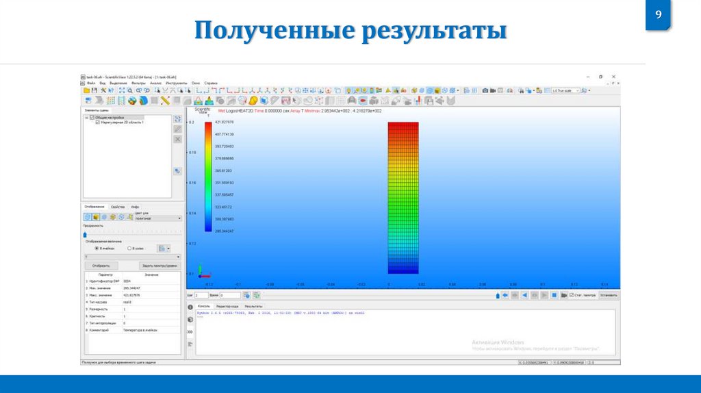
Task: Collapse the Общие настройки tree node
Action: coord(87,118)
